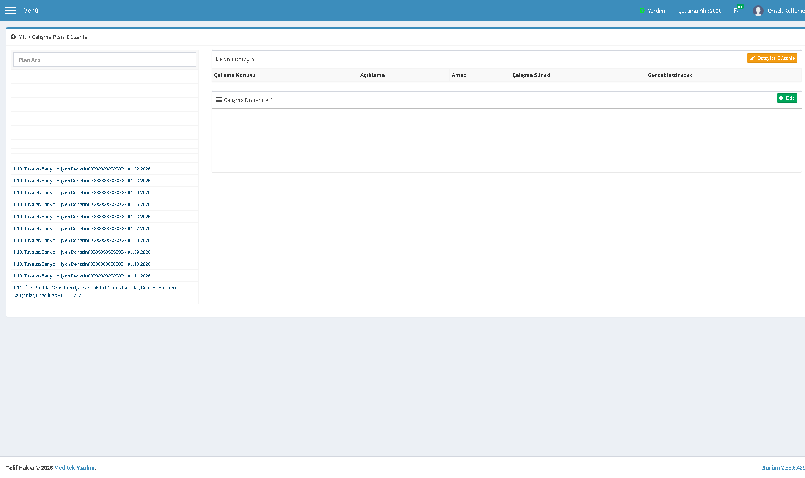
Task: Select Tuvalet/Banyo Hijyen Denetimi 01.06.2026 plan
Action: [x=82, y=217]
